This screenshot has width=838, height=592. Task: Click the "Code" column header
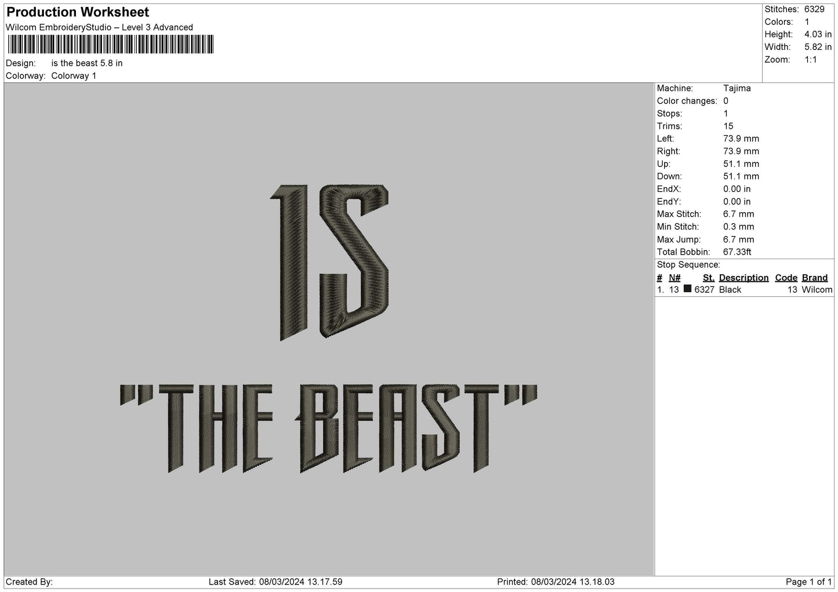click(x=786, y=278)
